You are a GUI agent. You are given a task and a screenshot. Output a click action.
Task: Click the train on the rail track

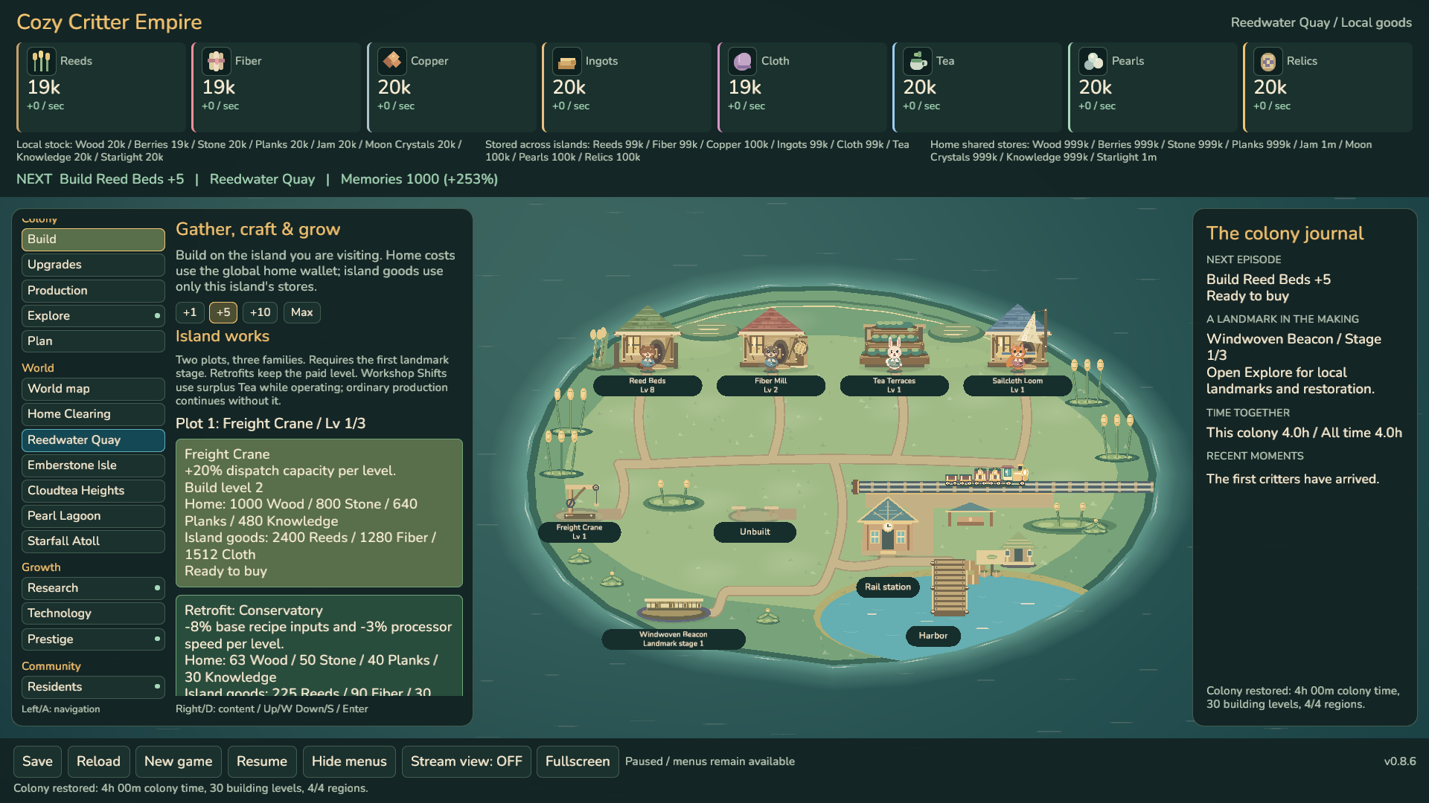(987, 475)
